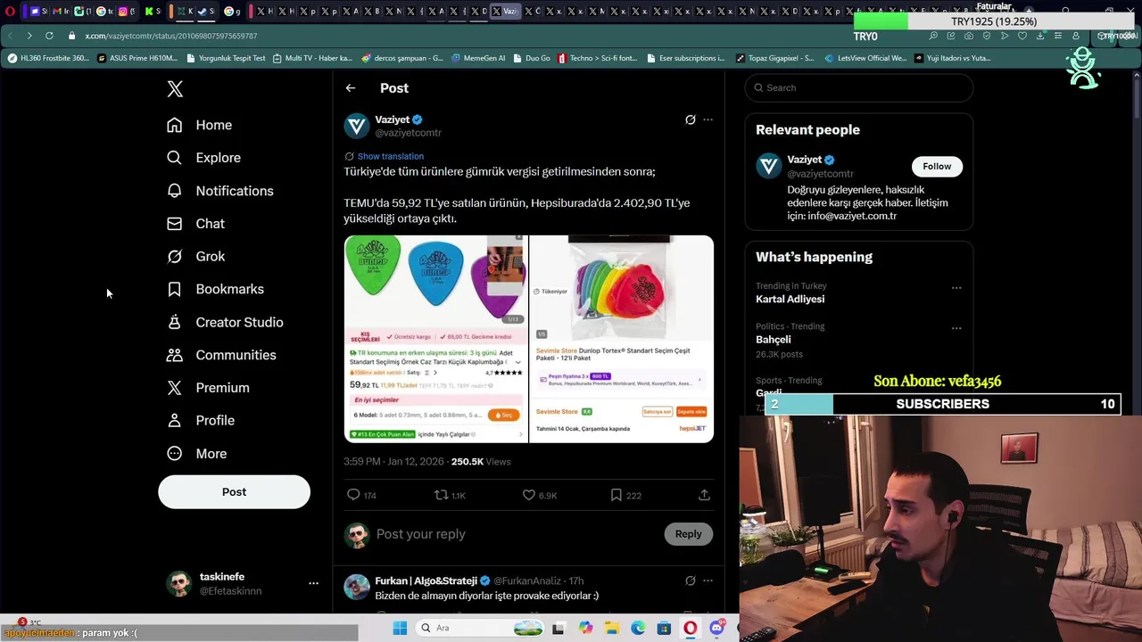This screenshot has width=1142, height=642.
Task: Open the Bookmarks icon
Action: point(175,289)
